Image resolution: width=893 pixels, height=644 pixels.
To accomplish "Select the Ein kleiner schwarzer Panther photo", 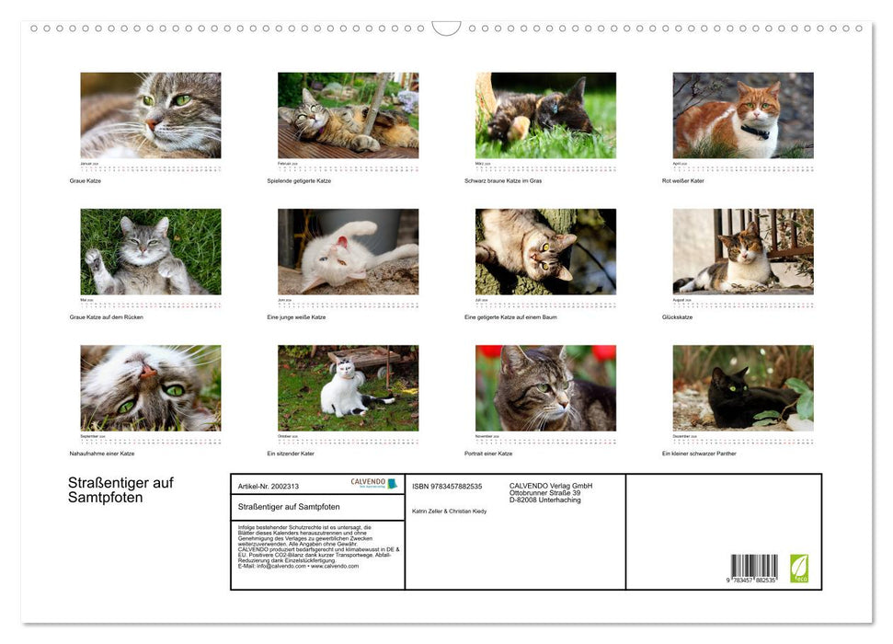I will tap(743, 388).
